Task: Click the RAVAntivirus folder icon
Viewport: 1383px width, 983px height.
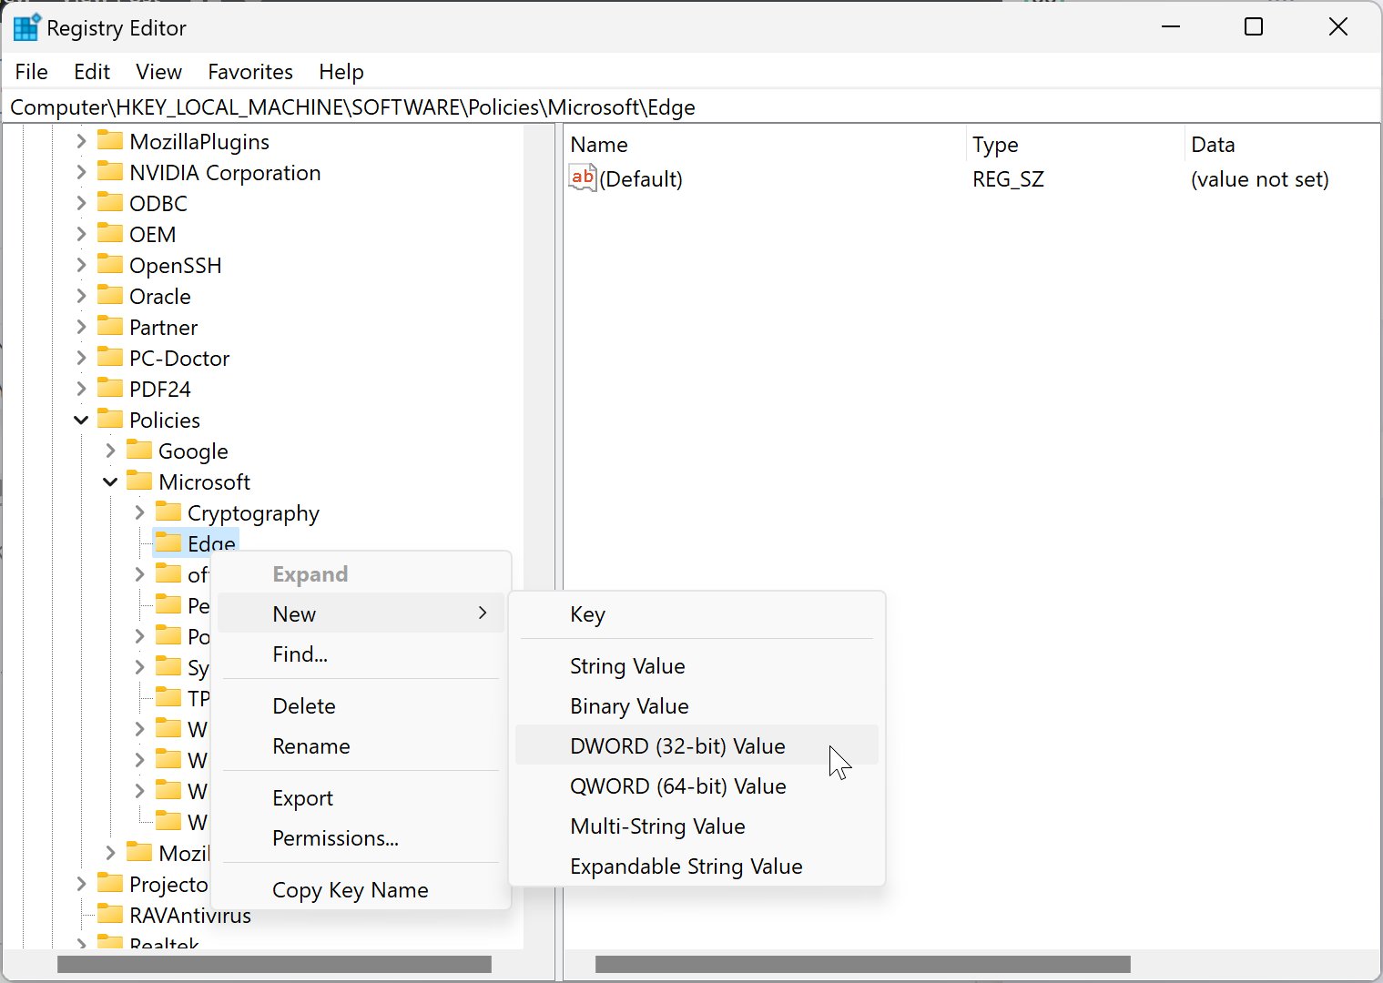Action: pos(110,915)
